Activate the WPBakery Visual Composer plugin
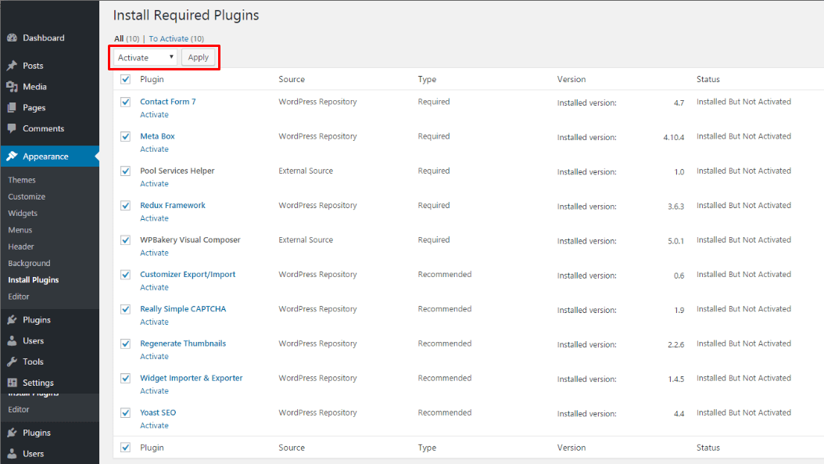The width and height of the screenshot is (824, 464). click(154, 253)
